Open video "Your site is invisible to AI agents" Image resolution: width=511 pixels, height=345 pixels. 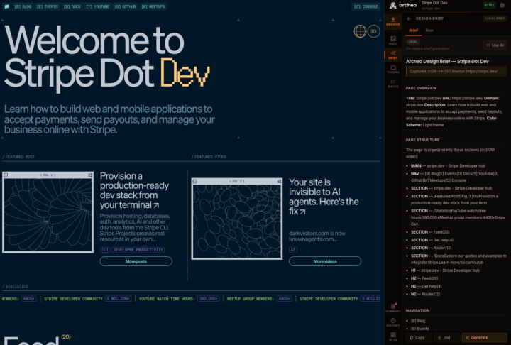pyautogui.click(x=324, y=197)
